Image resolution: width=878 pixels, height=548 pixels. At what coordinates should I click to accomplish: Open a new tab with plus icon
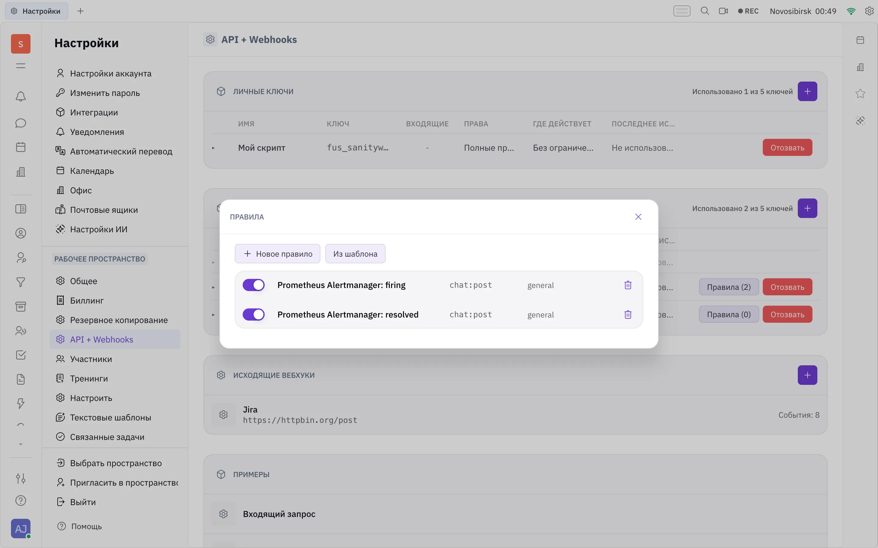[x=80, y=11]
